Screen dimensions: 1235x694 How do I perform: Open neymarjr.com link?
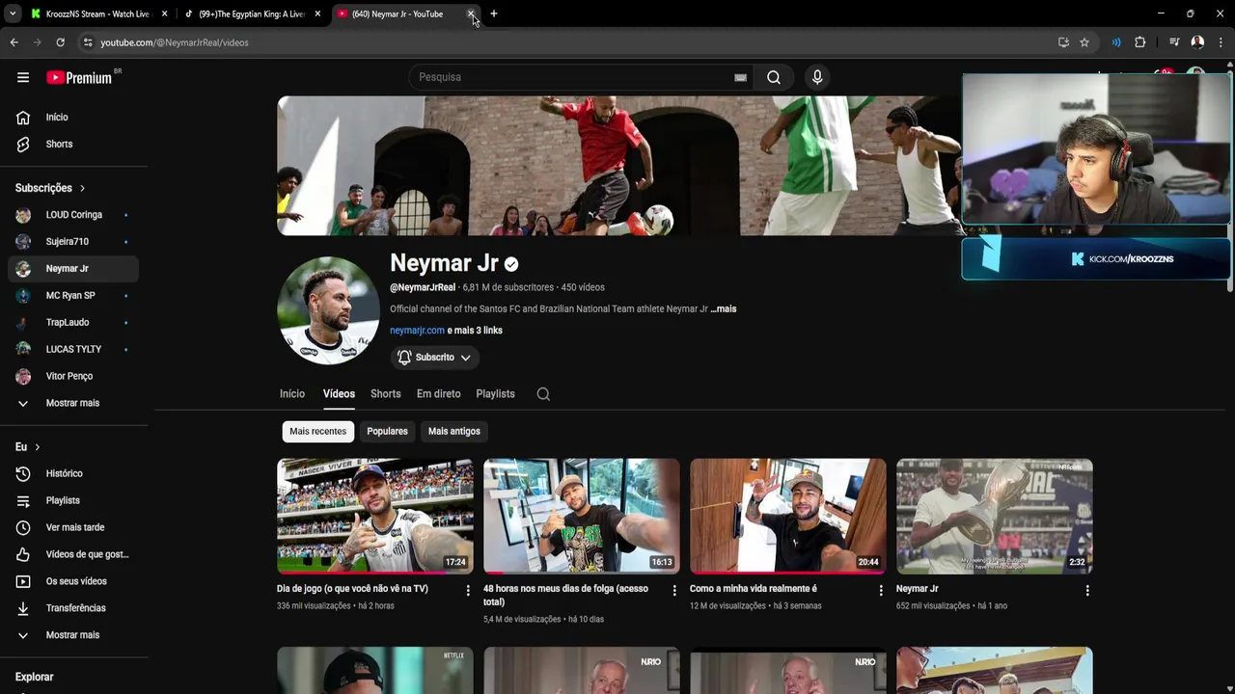tap(417, 331)
